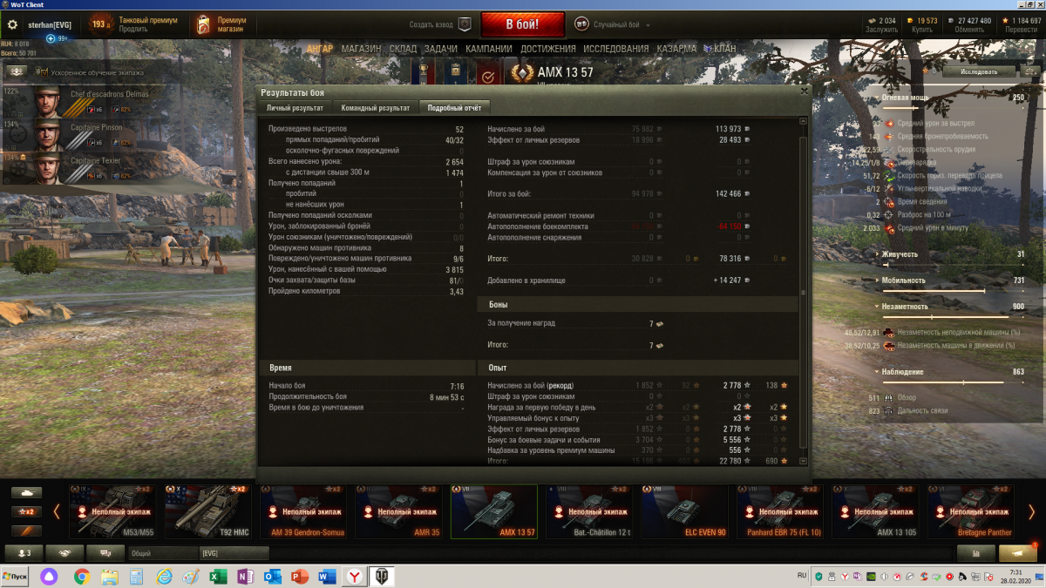Click Перевести free experience link
The height and width of the screenshot is (588, 1046).
click(x=1021, y=29)
